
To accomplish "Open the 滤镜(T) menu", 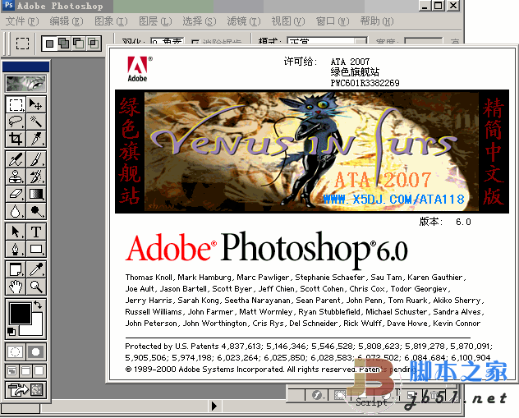I will [244, 21].
